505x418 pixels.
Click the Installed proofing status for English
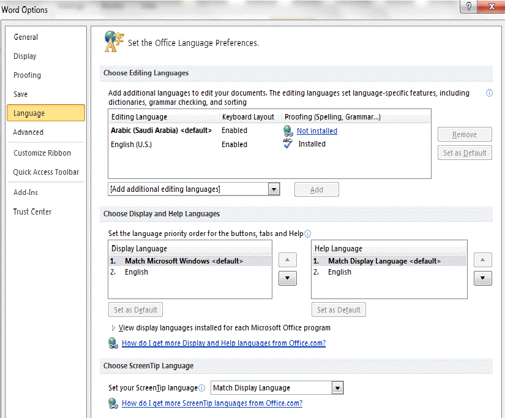[x=312, y=144]
